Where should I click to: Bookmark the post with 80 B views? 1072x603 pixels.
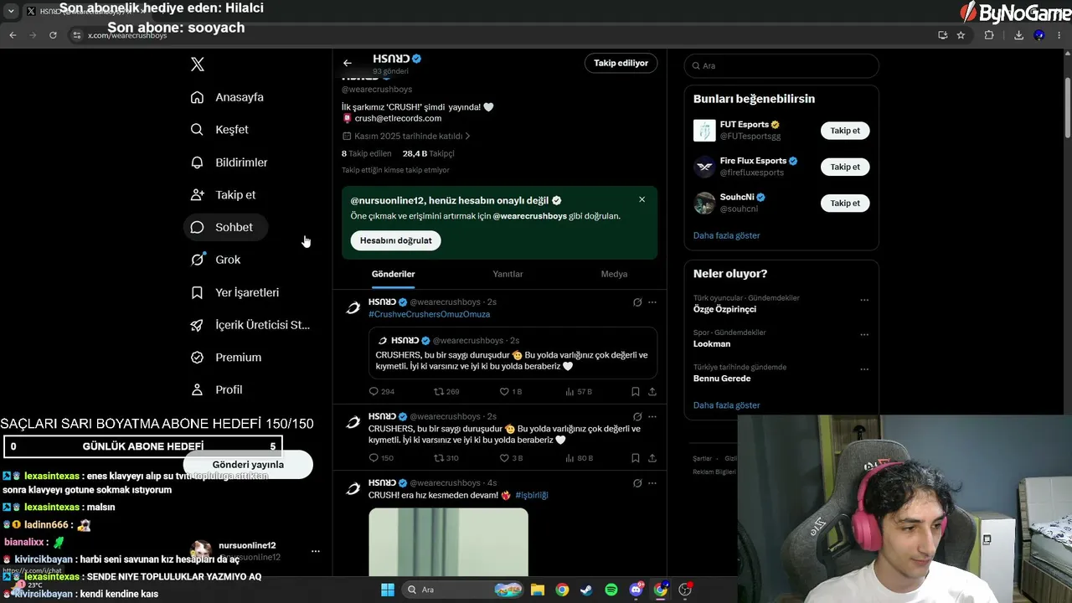[636, 458]
